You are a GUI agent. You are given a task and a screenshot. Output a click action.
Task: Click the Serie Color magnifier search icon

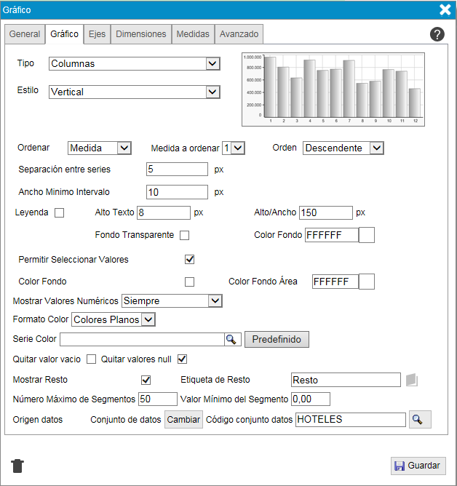pos(231,339)
